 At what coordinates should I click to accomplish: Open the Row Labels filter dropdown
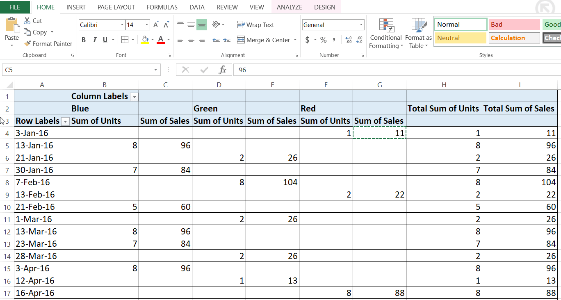65,121
